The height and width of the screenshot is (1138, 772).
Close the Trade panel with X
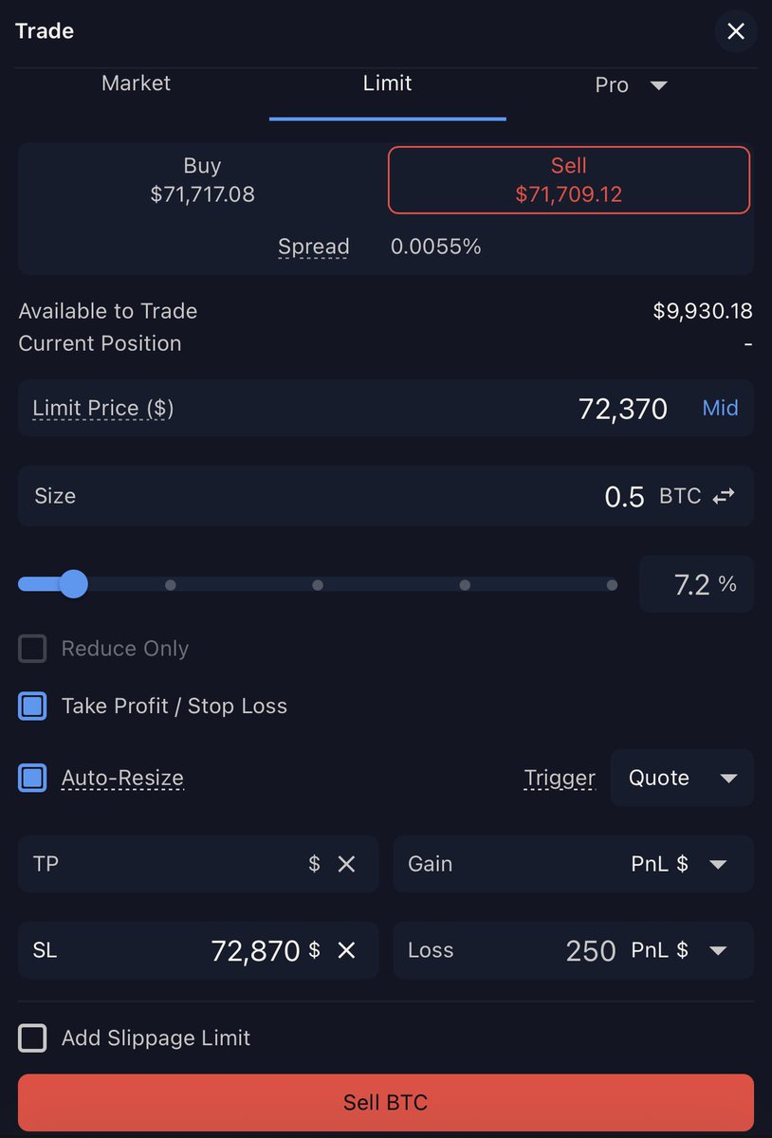735,31
